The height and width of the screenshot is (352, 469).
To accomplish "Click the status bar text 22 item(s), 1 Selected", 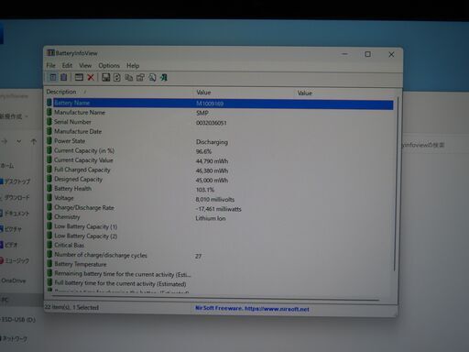I will (71, 307).
